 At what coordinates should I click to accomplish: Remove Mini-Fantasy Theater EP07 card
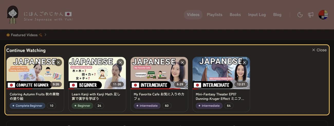click(x=244, y=62)
